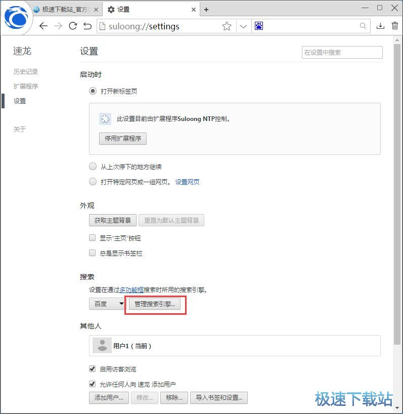Open downloads via the download icon
Image resolution: width=403 pixels, height=414 pixels.
click(380, 26)
